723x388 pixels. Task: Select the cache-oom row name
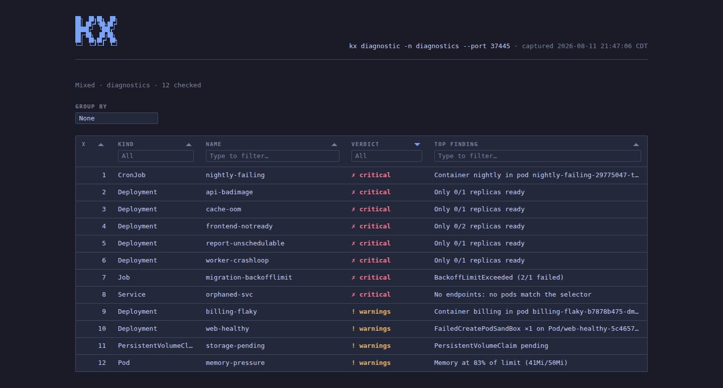click(223, 209)
